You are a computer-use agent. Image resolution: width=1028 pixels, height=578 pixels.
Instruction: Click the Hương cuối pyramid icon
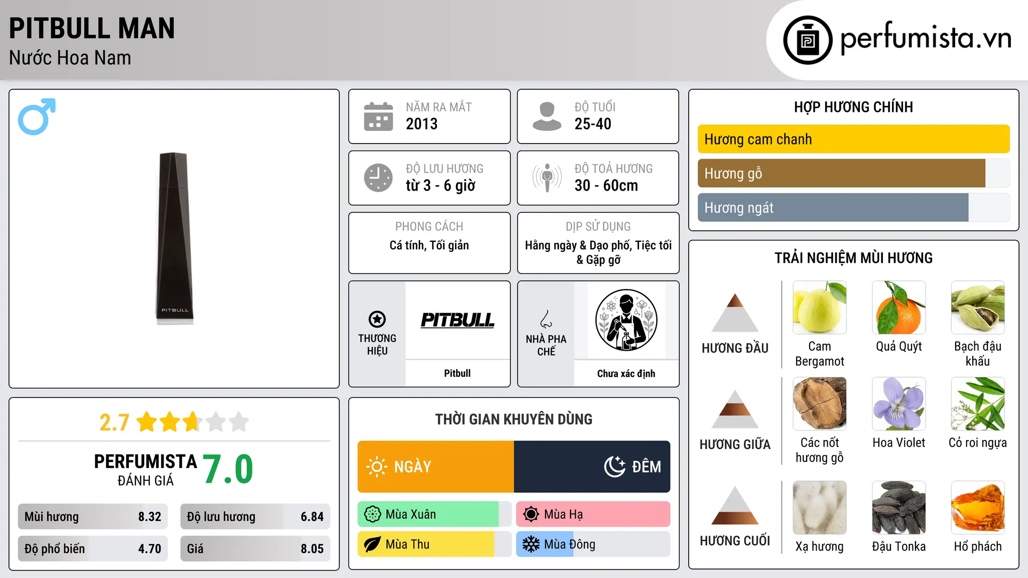735,505
